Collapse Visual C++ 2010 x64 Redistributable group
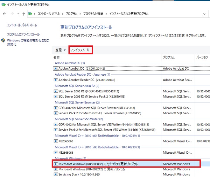Screen dimensions: 210x177 (x=97, y=136)
